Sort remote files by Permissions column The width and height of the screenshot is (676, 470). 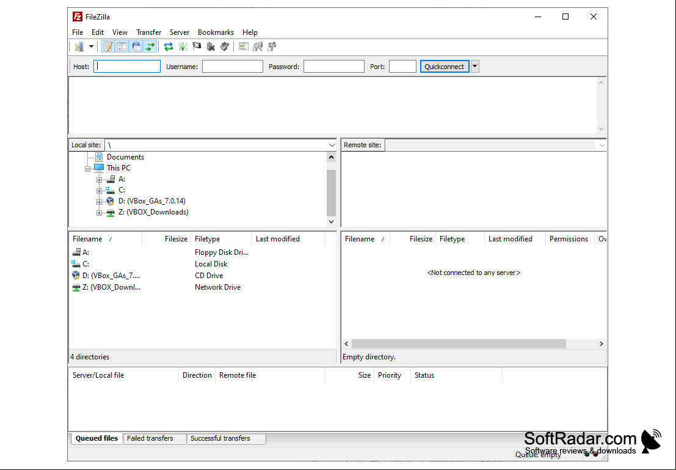point(570,239)
